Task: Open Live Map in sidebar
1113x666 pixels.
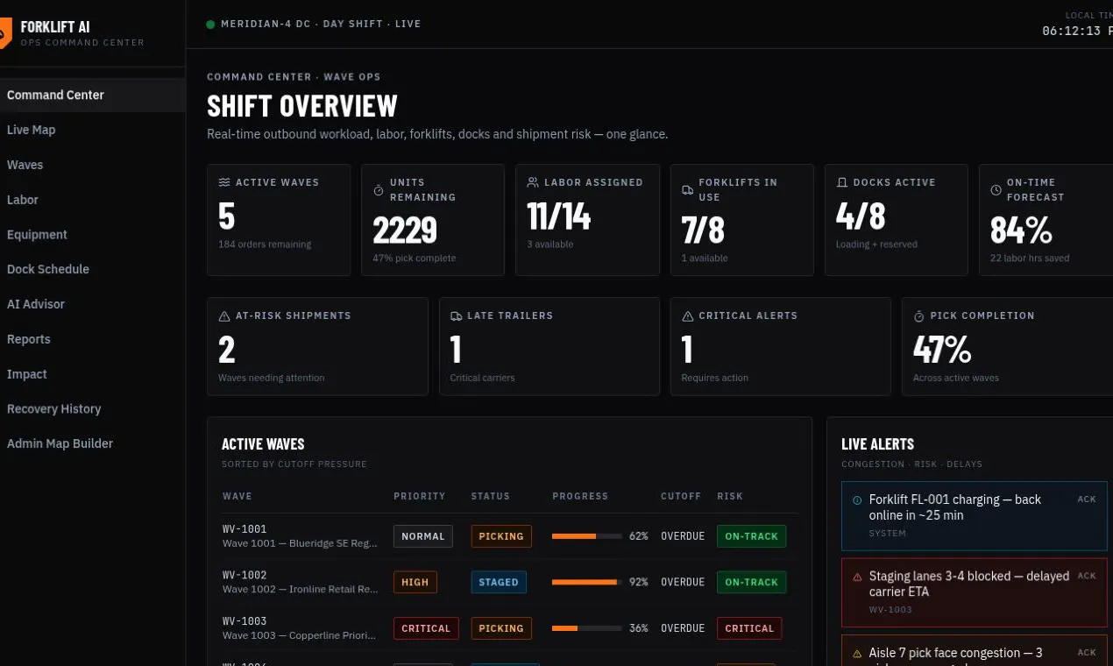Action: (92, 130)
